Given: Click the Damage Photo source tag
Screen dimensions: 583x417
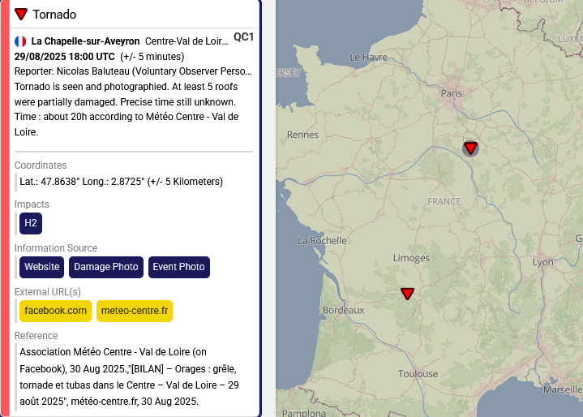Looking at the screenshot, I should pyautogui.click(x=106, y=267).
